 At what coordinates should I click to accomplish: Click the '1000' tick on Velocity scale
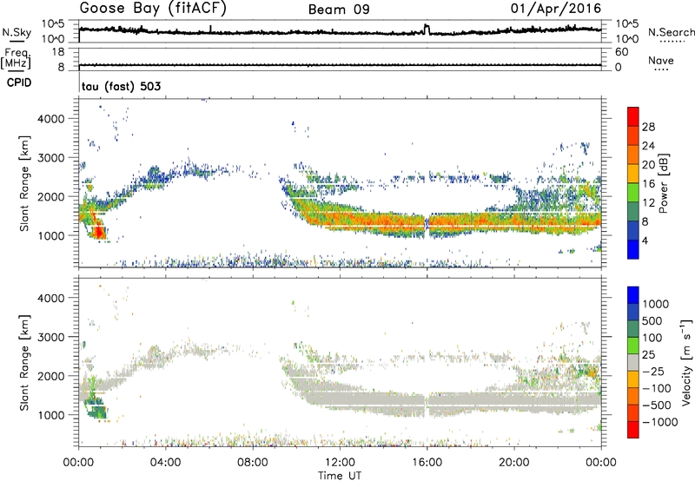coord(656,304)
